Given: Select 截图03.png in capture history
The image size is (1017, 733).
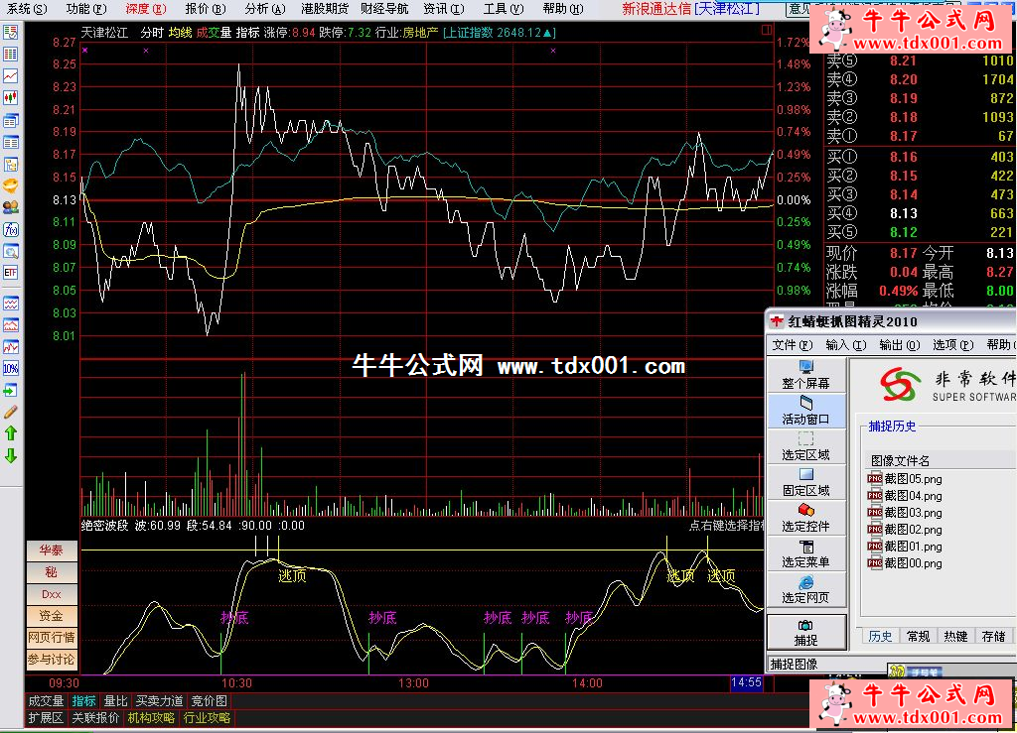Looking at the screenshot, I should pyautogui.click(x=905, y=513).
